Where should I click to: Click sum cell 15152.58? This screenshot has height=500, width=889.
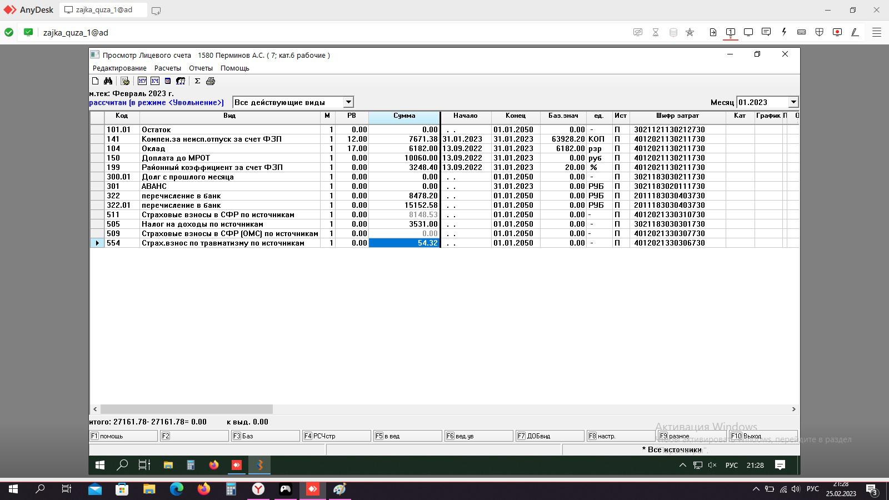coord(404,205)
